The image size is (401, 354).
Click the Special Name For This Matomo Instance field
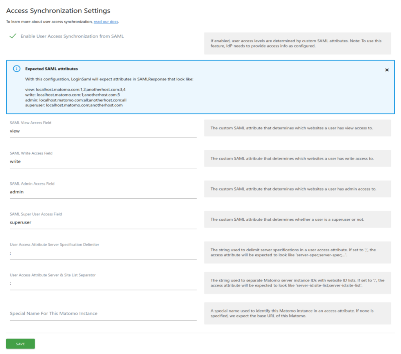103,314
